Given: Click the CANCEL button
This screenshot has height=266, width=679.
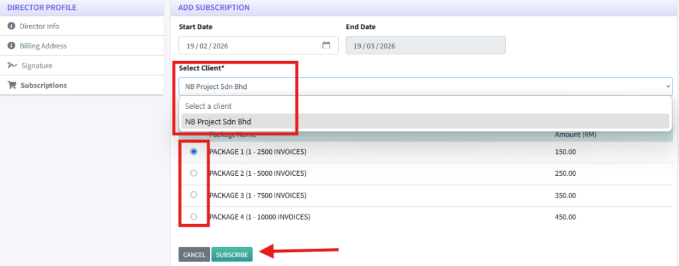Looking at the screenshot, I should [x=194, y=255].
